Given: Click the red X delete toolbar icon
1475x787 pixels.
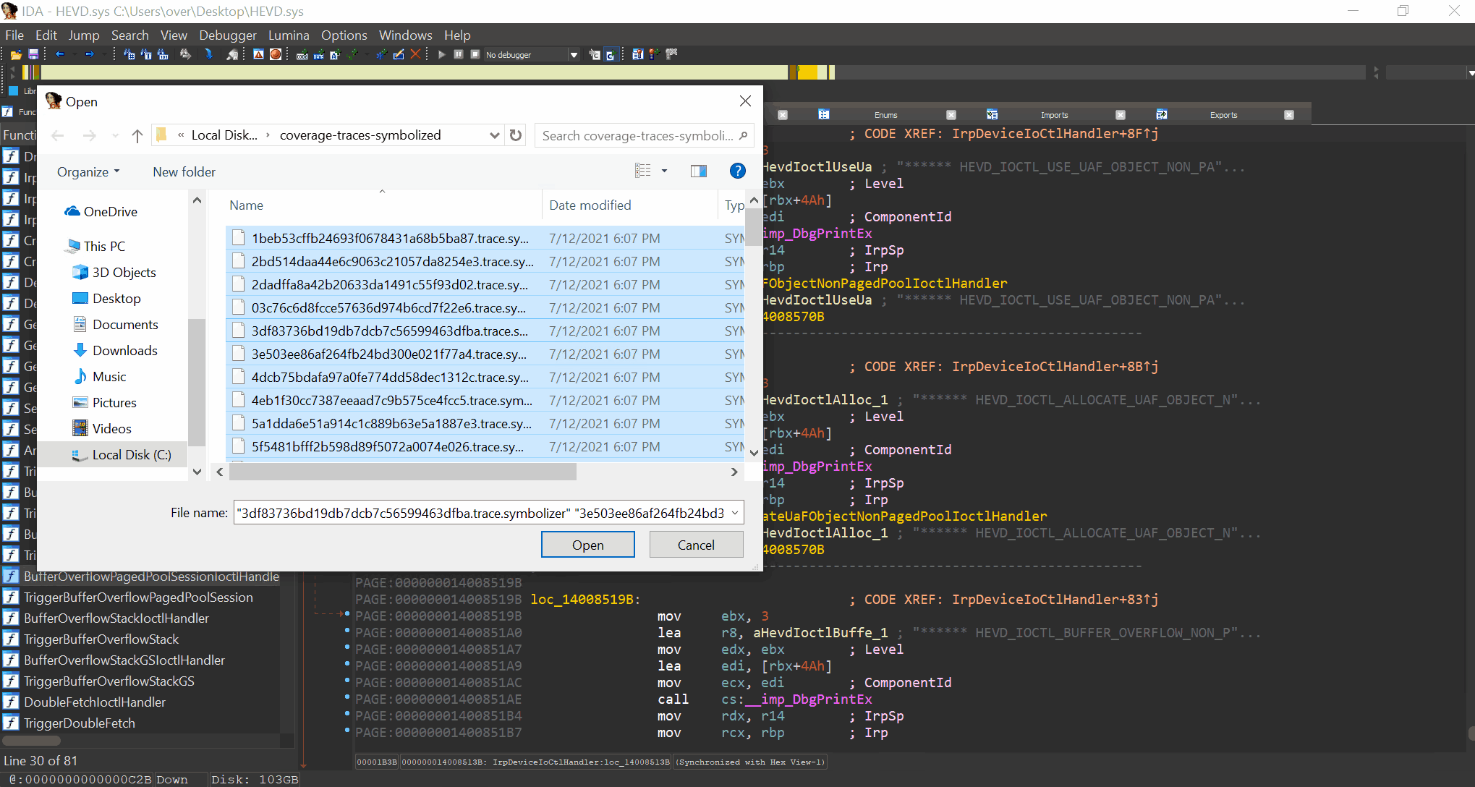Looking at the screenshot, I should click(x=415, y=54).
